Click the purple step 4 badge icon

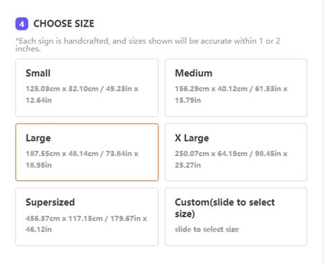pyautogui.click(x=22, y=24)
